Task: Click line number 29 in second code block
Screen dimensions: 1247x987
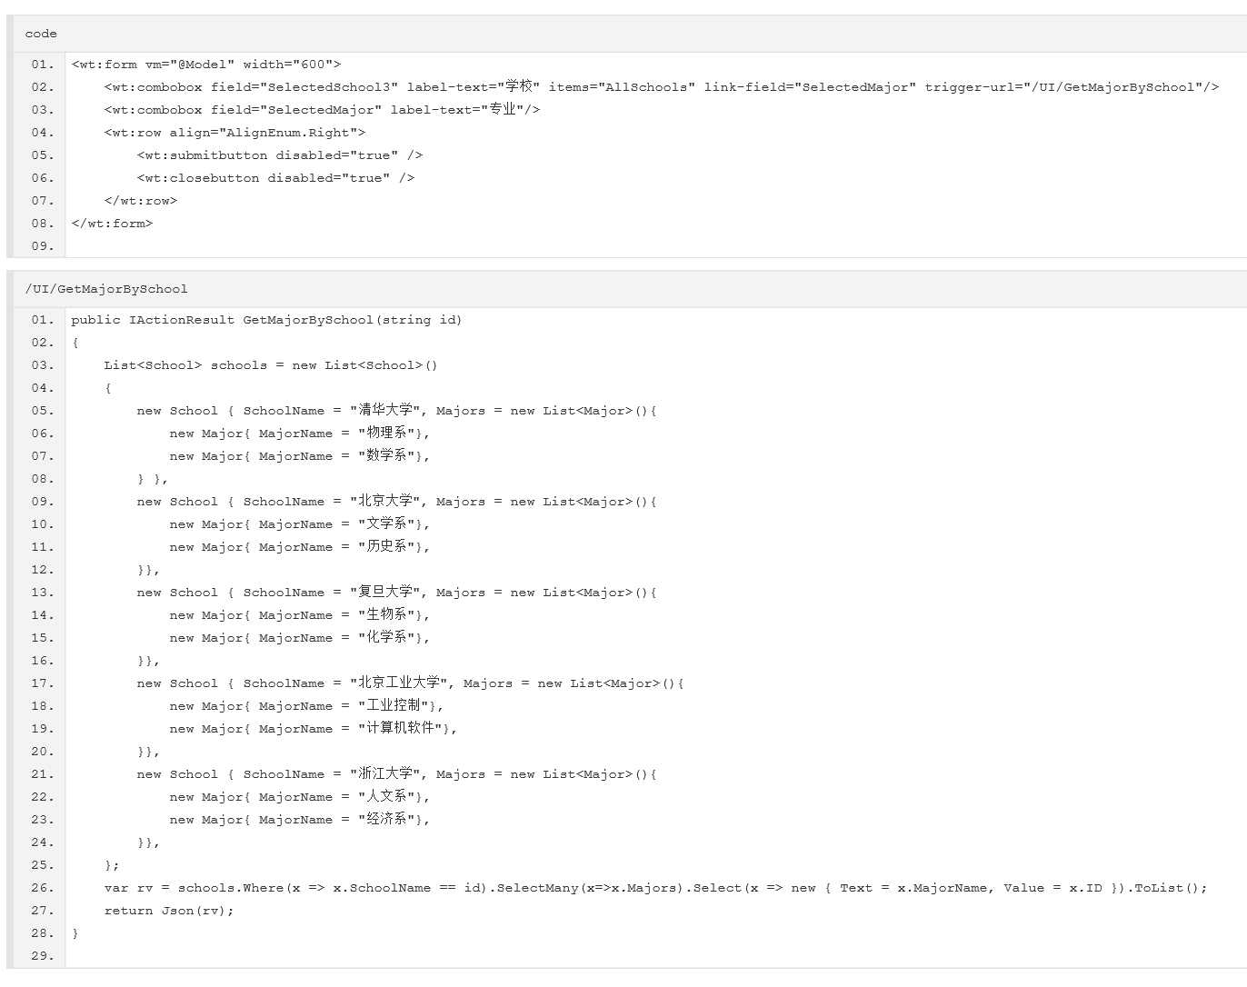Action: click(42, 956)
